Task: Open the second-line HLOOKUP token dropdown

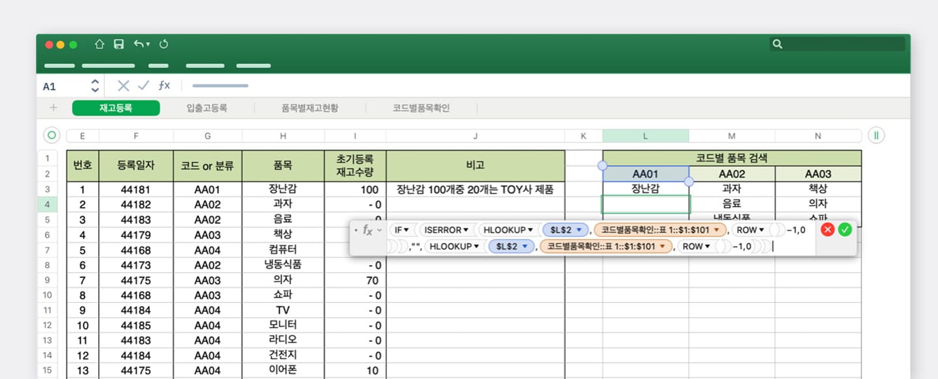Action: point(476,246)
